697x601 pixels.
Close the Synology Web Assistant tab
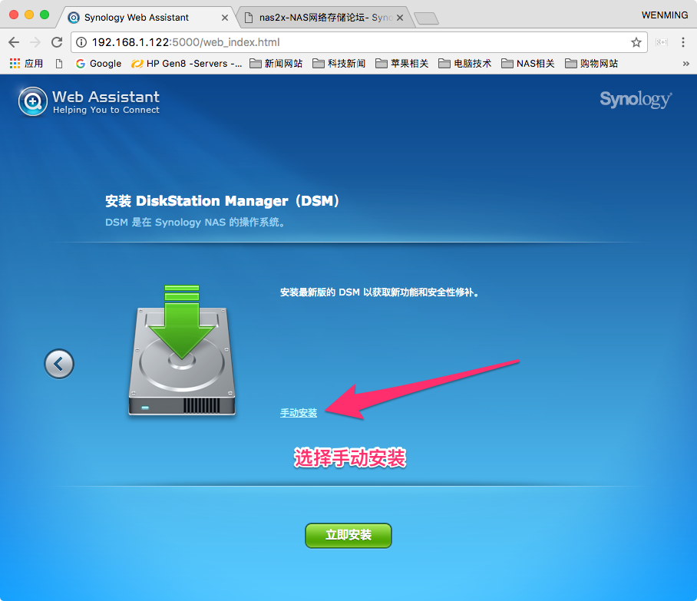coord(224,17)
